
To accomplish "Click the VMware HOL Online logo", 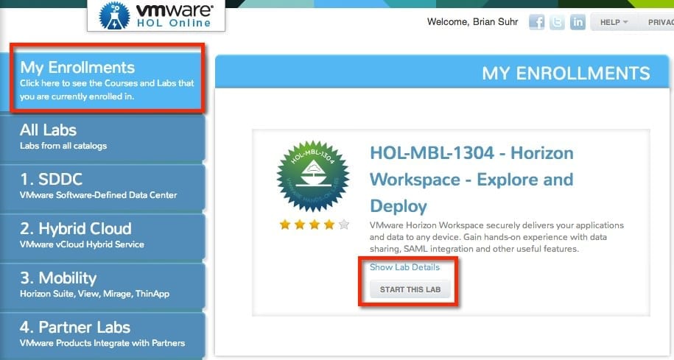I will 156,15.
